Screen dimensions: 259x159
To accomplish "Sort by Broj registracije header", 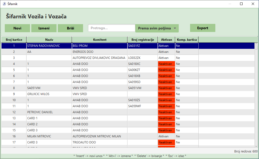I will pyautogui.click(x=143, y=40).
